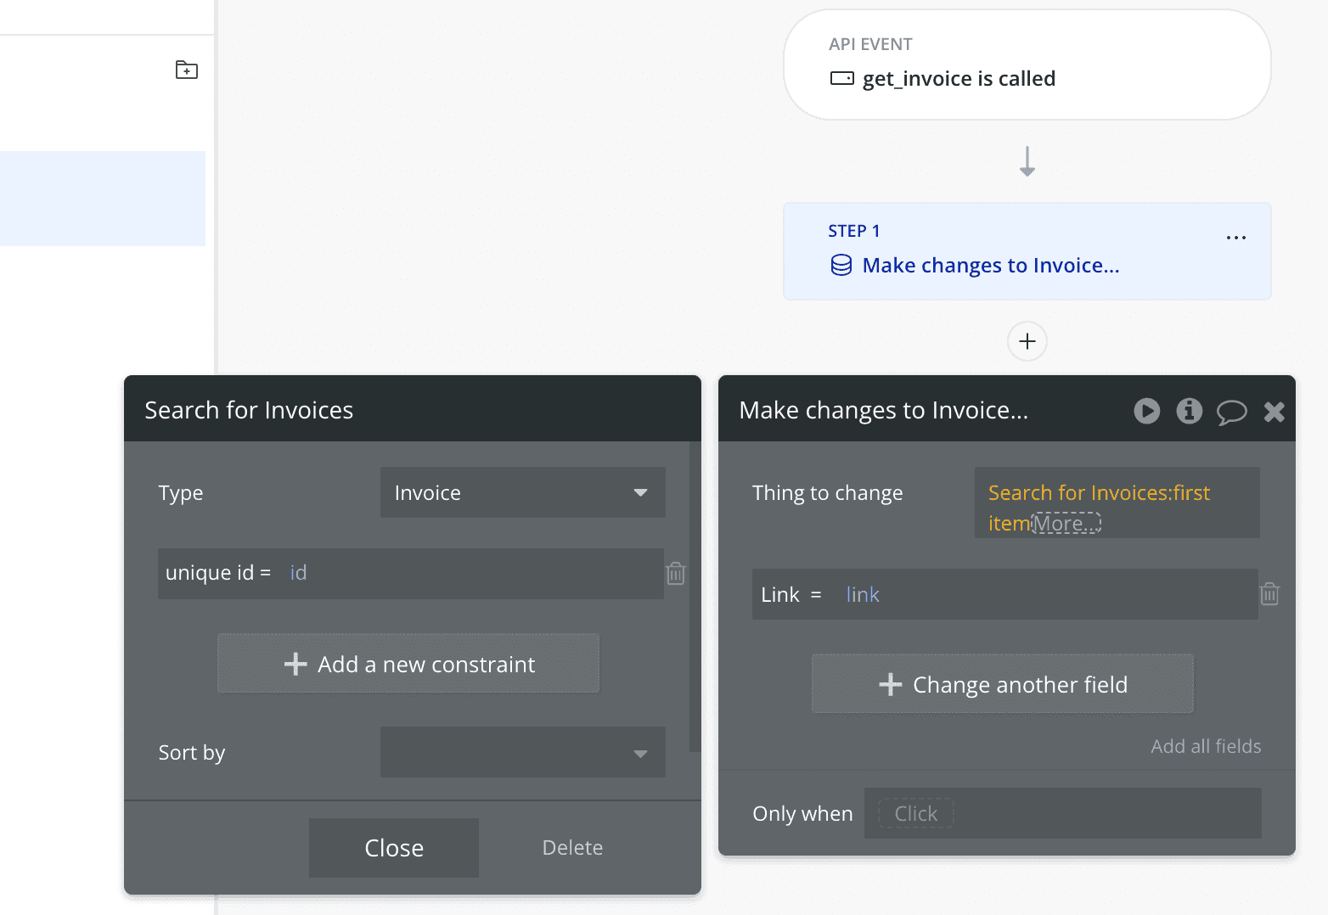
Task: Click the Add all fields link
Action: (x=1205, y=746)
